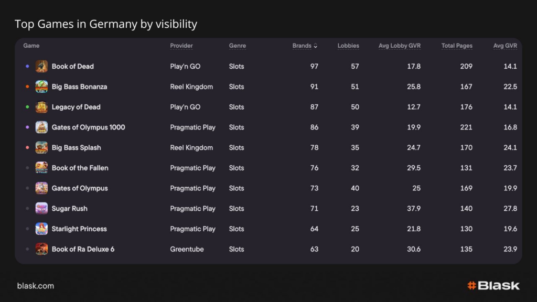Click the gray dot beside Gates of Olympus
The image size is (537, 302).
click(x=27, y=188)
